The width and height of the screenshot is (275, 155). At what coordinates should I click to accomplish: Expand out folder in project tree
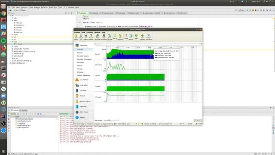coord(10,37)
